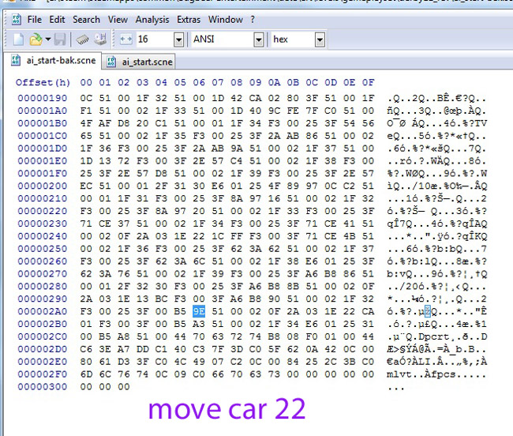Image resolution: width=513 pixels, height=436 pixels.
Task: Select byte 6D at start of row 000002F0
Action: 86,374
